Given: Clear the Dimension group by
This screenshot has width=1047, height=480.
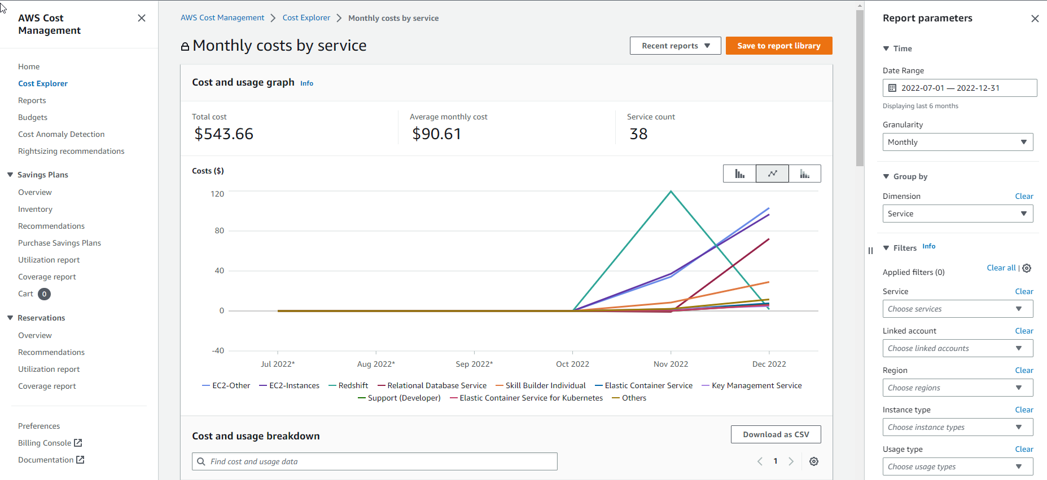Looking at the screenshot, I should pos(1024,196).
